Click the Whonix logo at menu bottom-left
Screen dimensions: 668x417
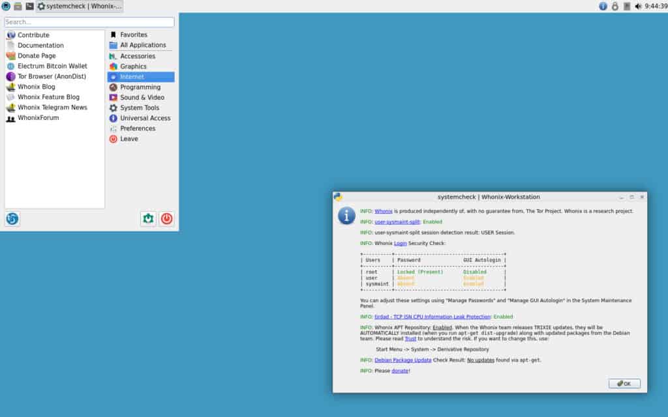(x=12, y=219)
